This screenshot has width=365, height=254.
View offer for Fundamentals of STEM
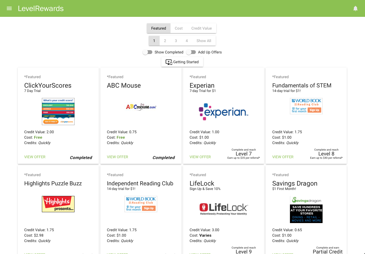[x=283, y=157]
